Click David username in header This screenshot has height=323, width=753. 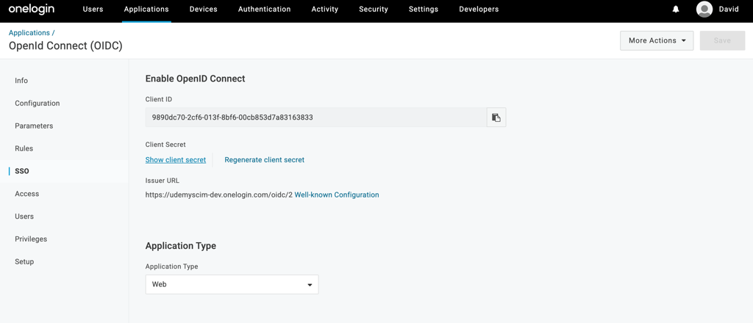[x=729, y=9]
